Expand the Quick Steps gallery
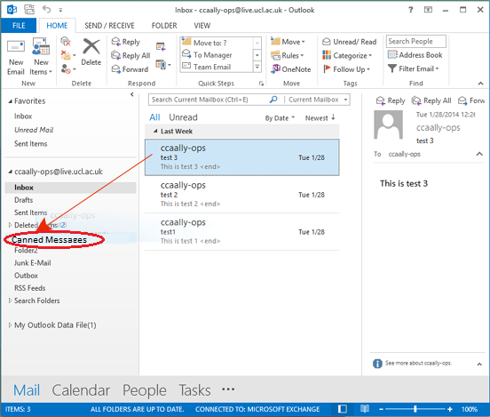 257,67
